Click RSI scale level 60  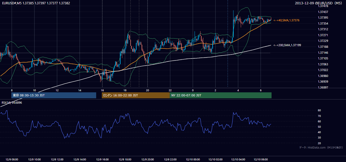point(319,121)
